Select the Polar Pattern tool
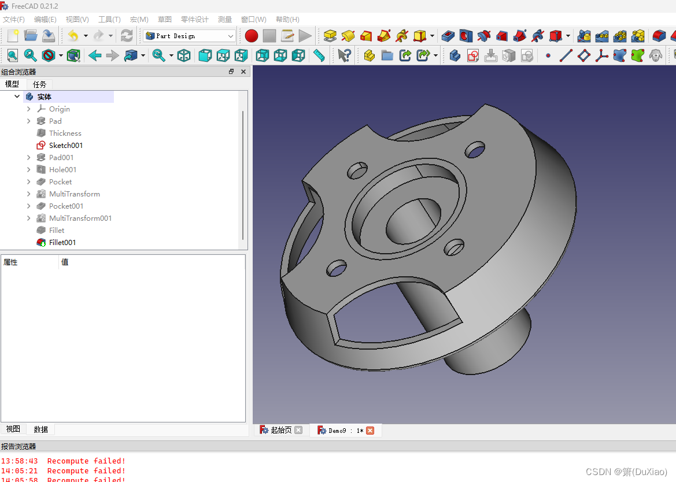This screenshot has height=482, width=676. coord(620,36)
